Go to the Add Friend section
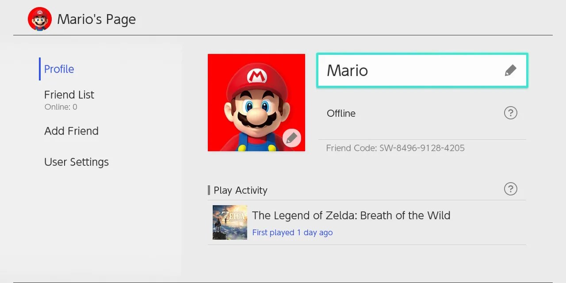The width and height of the screenshot is (566, 283). (71, 131)
